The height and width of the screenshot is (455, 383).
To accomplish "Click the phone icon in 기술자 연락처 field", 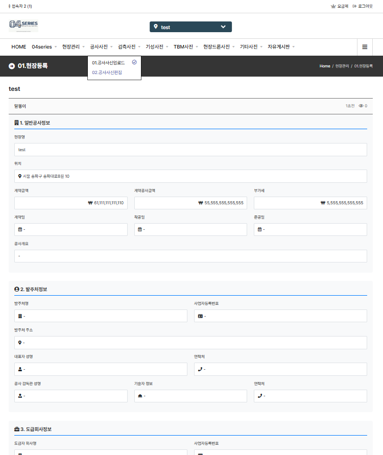I will [x=260, y=396].
